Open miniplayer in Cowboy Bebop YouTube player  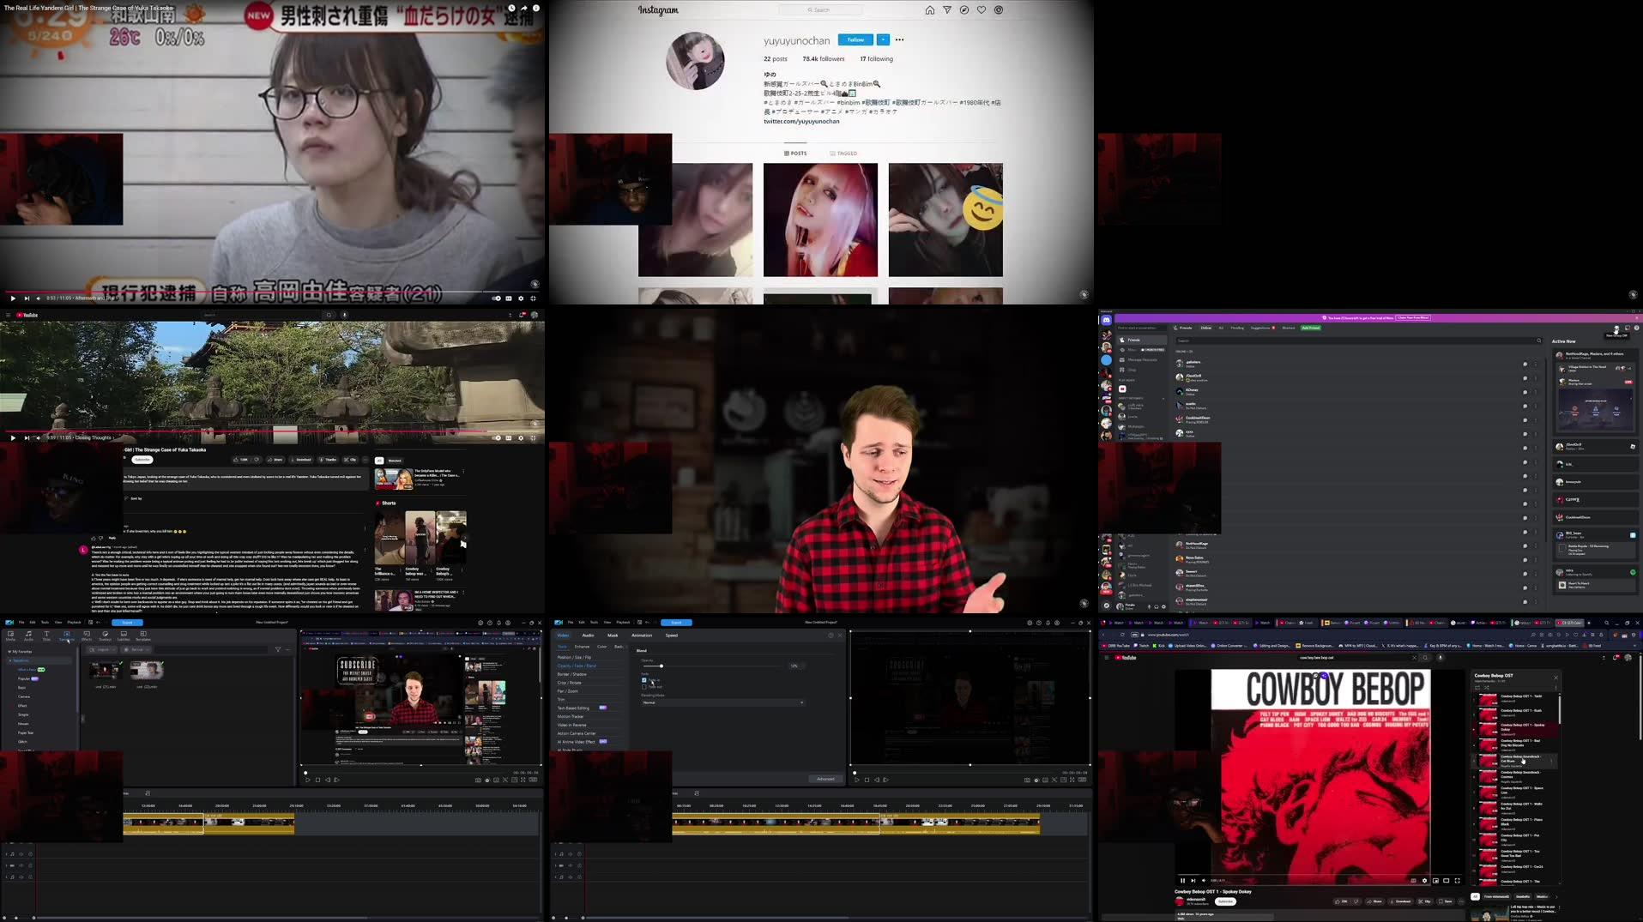click(x=1435, y=880)
